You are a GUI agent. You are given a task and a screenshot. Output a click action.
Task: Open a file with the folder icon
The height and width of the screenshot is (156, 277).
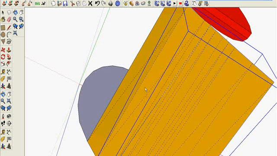point(59,3)
